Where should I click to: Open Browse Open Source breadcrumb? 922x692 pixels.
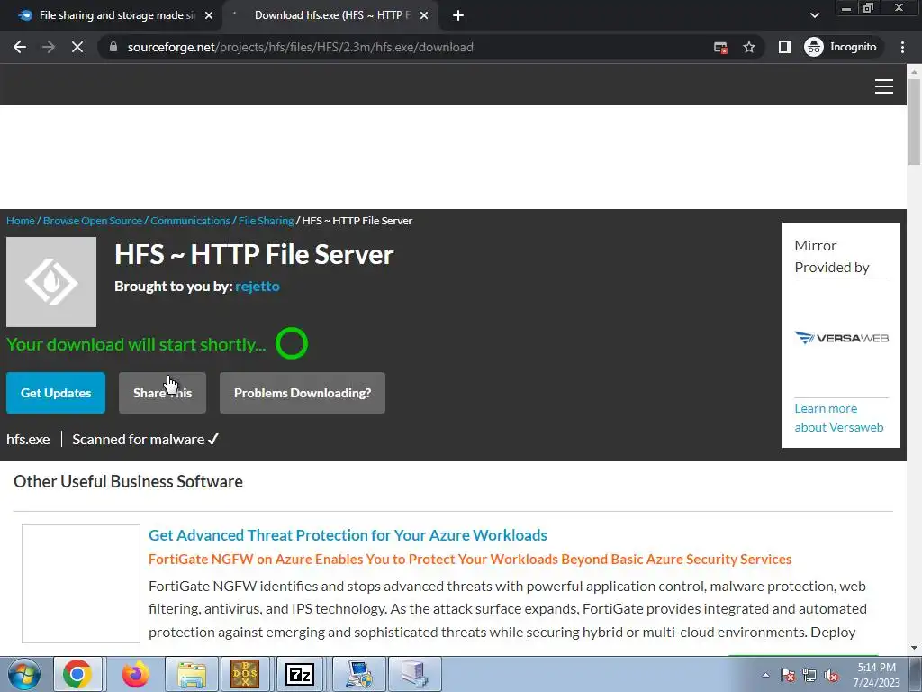coord(93,221)
